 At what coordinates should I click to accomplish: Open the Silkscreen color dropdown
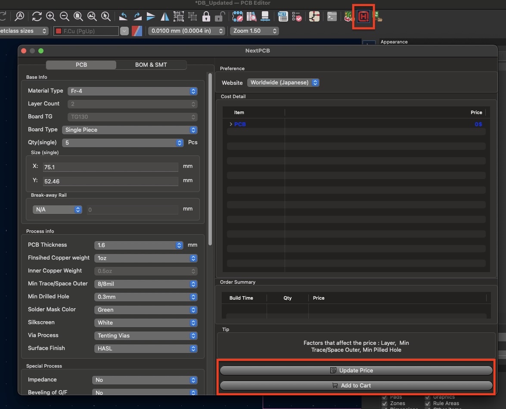click(146, 322)
